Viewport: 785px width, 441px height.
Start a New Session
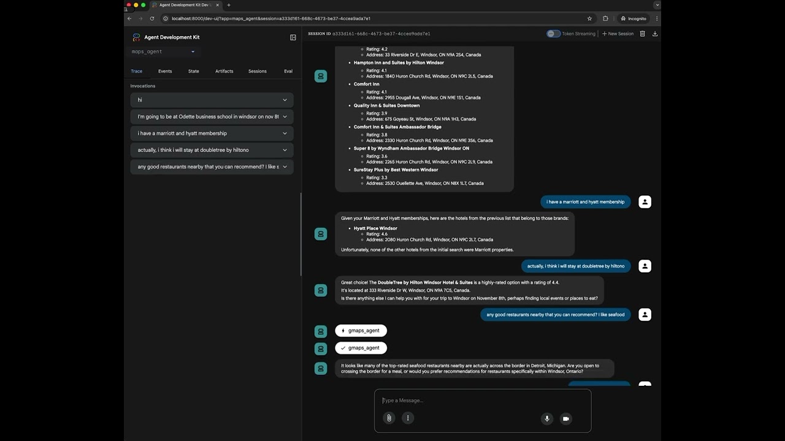coord(618,34)
